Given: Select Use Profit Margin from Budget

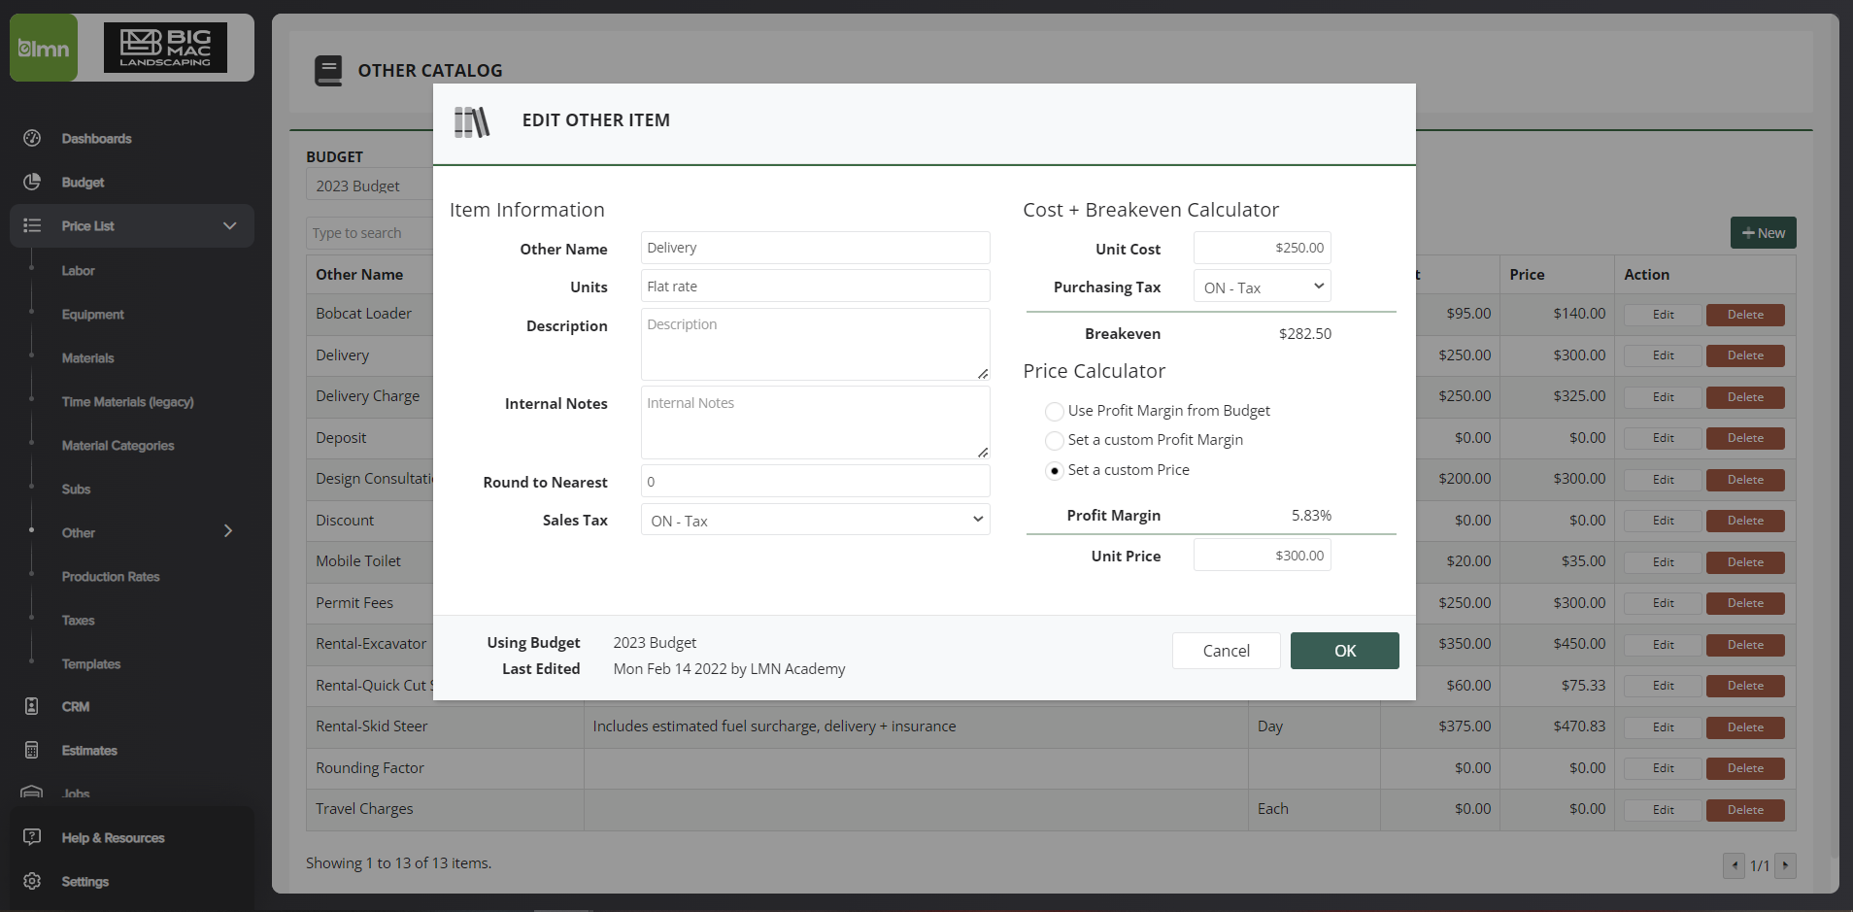Looking at the screenshot, I should [x=1054, y=411].
